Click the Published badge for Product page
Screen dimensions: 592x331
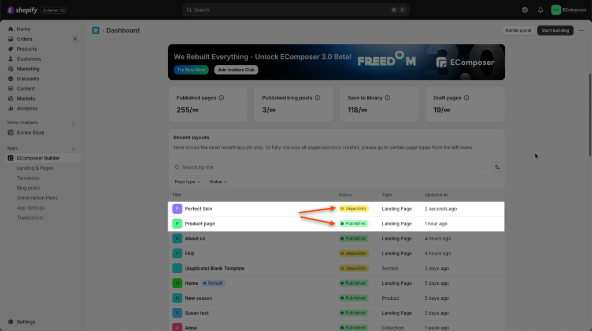(x=353, y=224)
